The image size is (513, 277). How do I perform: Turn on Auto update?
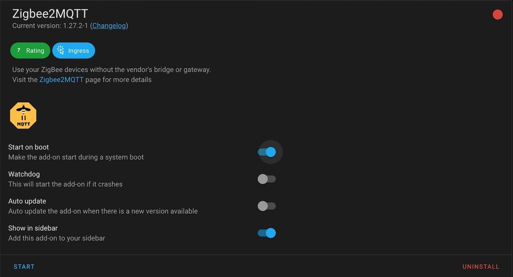point(266,206)
